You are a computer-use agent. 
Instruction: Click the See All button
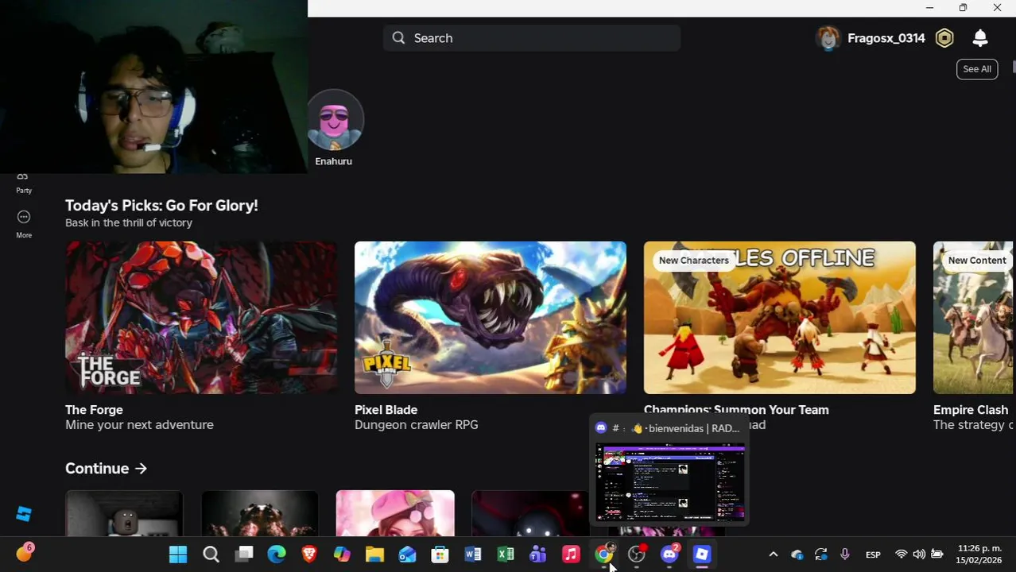tap(976, 69)
